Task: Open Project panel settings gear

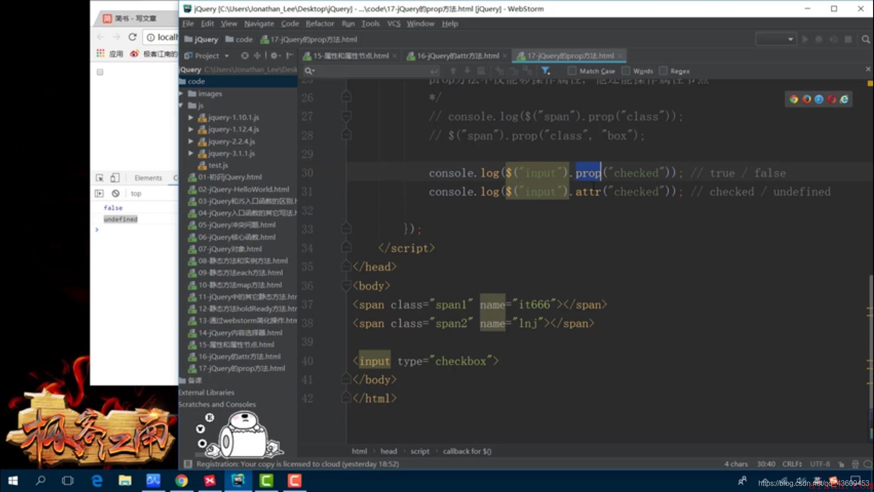Action: (274, 56)
